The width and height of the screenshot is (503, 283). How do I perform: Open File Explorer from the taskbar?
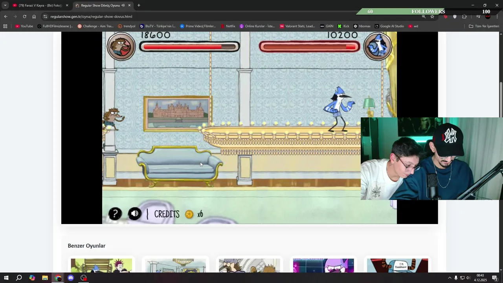click(45, 278)
